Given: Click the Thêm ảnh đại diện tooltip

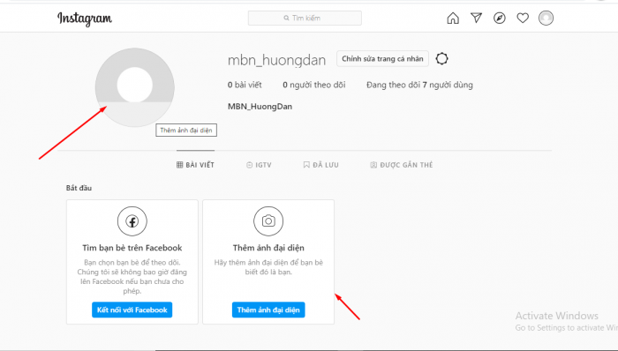Looking at the screenshot, I should [x=186, y=131].
